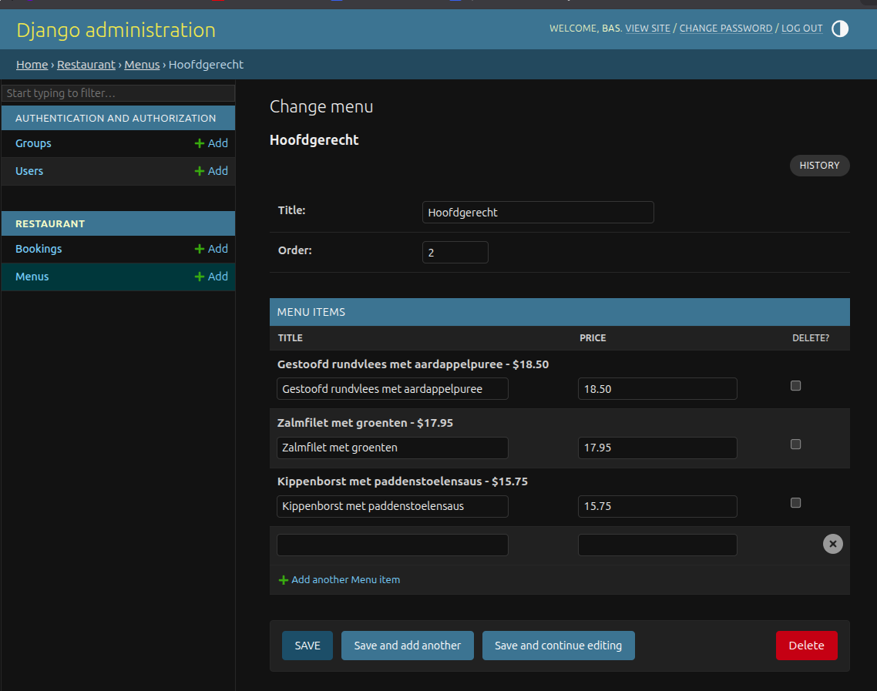Remove the empty menu item row
Screen dimensions: 877x691
832,544
